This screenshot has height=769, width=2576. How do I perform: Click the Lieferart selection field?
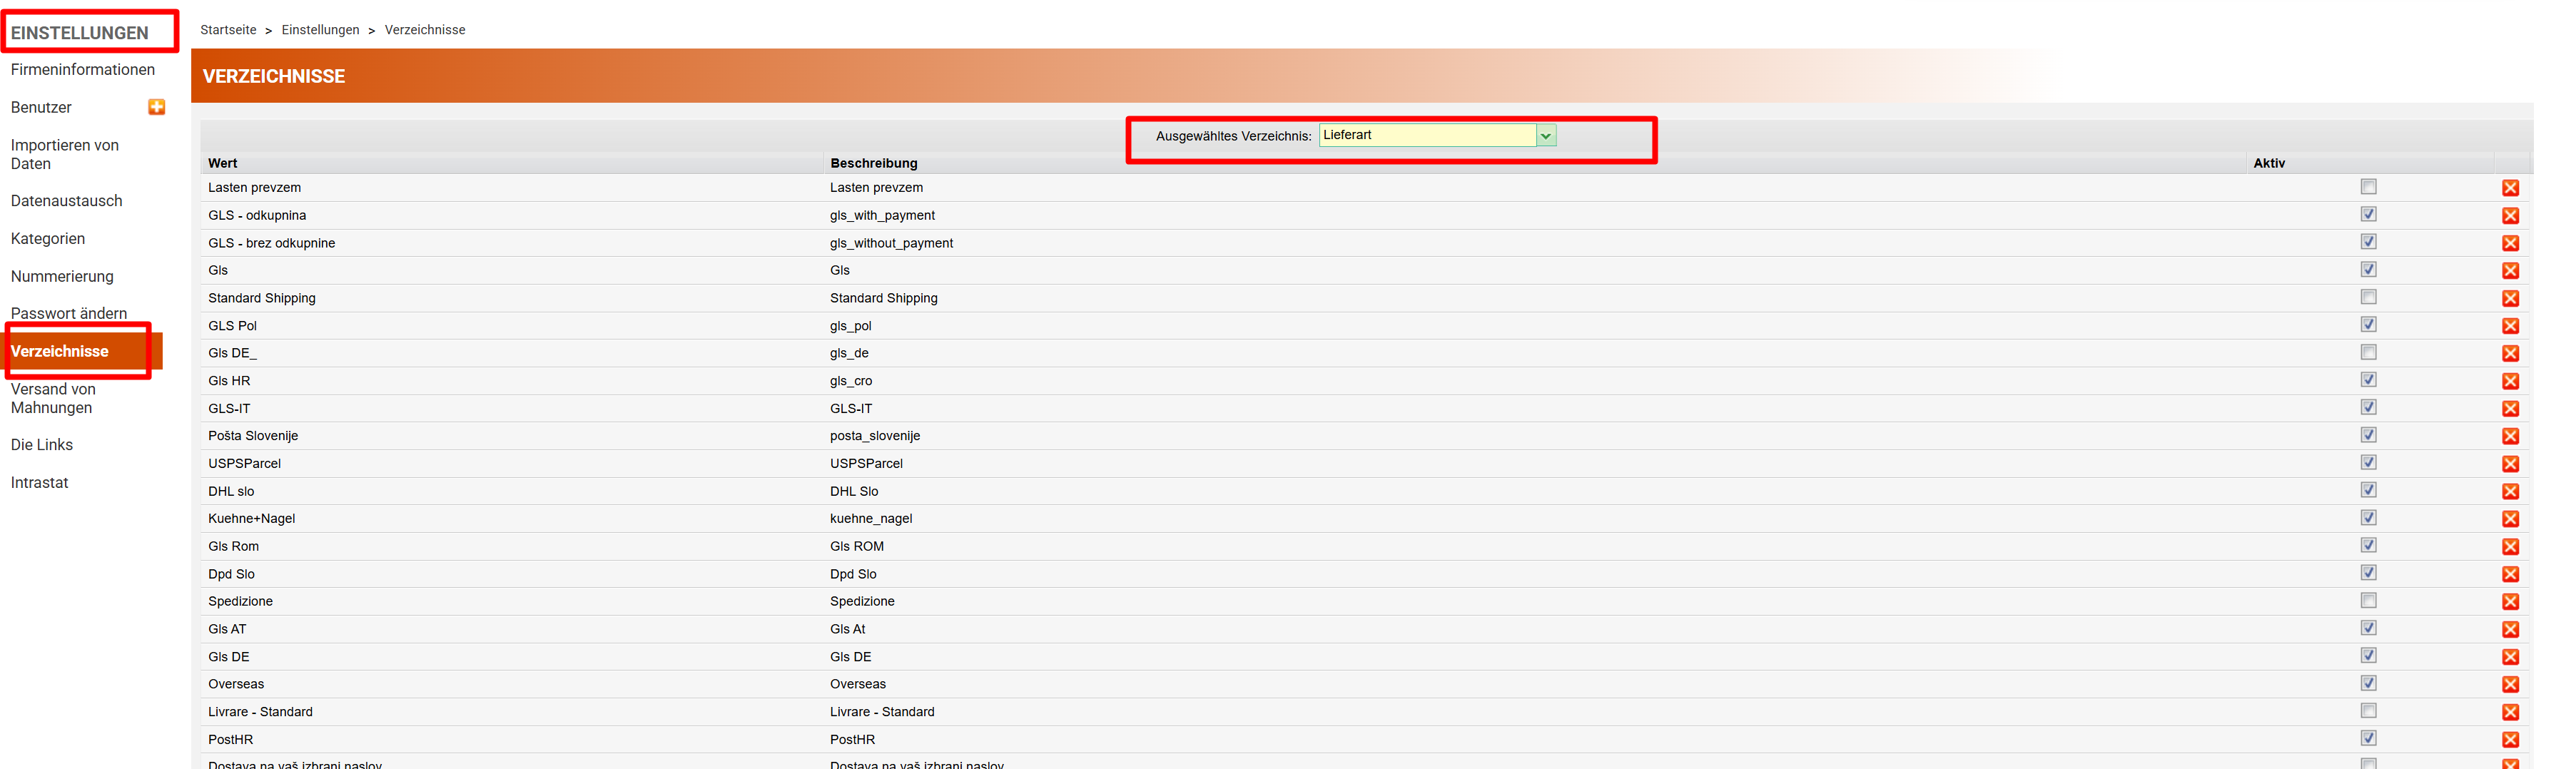tap(1428, 136)
